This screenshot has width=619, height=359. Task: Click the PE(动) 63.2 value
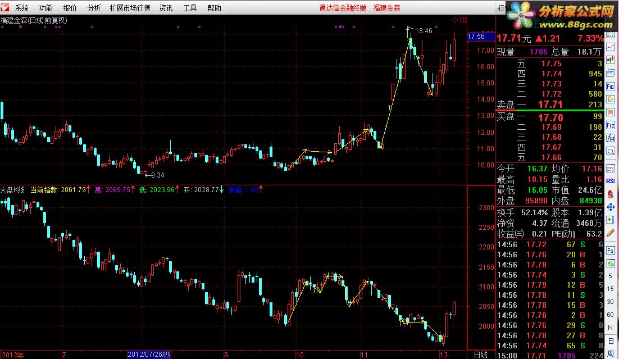click(594, 234)
